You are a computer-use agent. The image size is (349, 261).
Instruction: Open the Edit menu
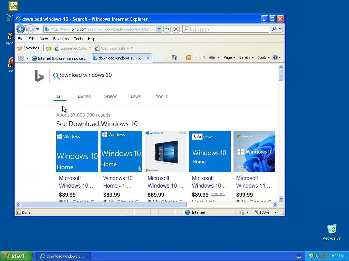coord(32,39)
